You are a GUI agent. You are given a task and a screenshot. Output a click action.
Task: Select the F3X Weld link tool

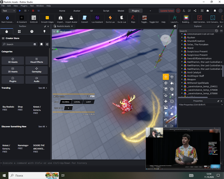pos(172,107)
